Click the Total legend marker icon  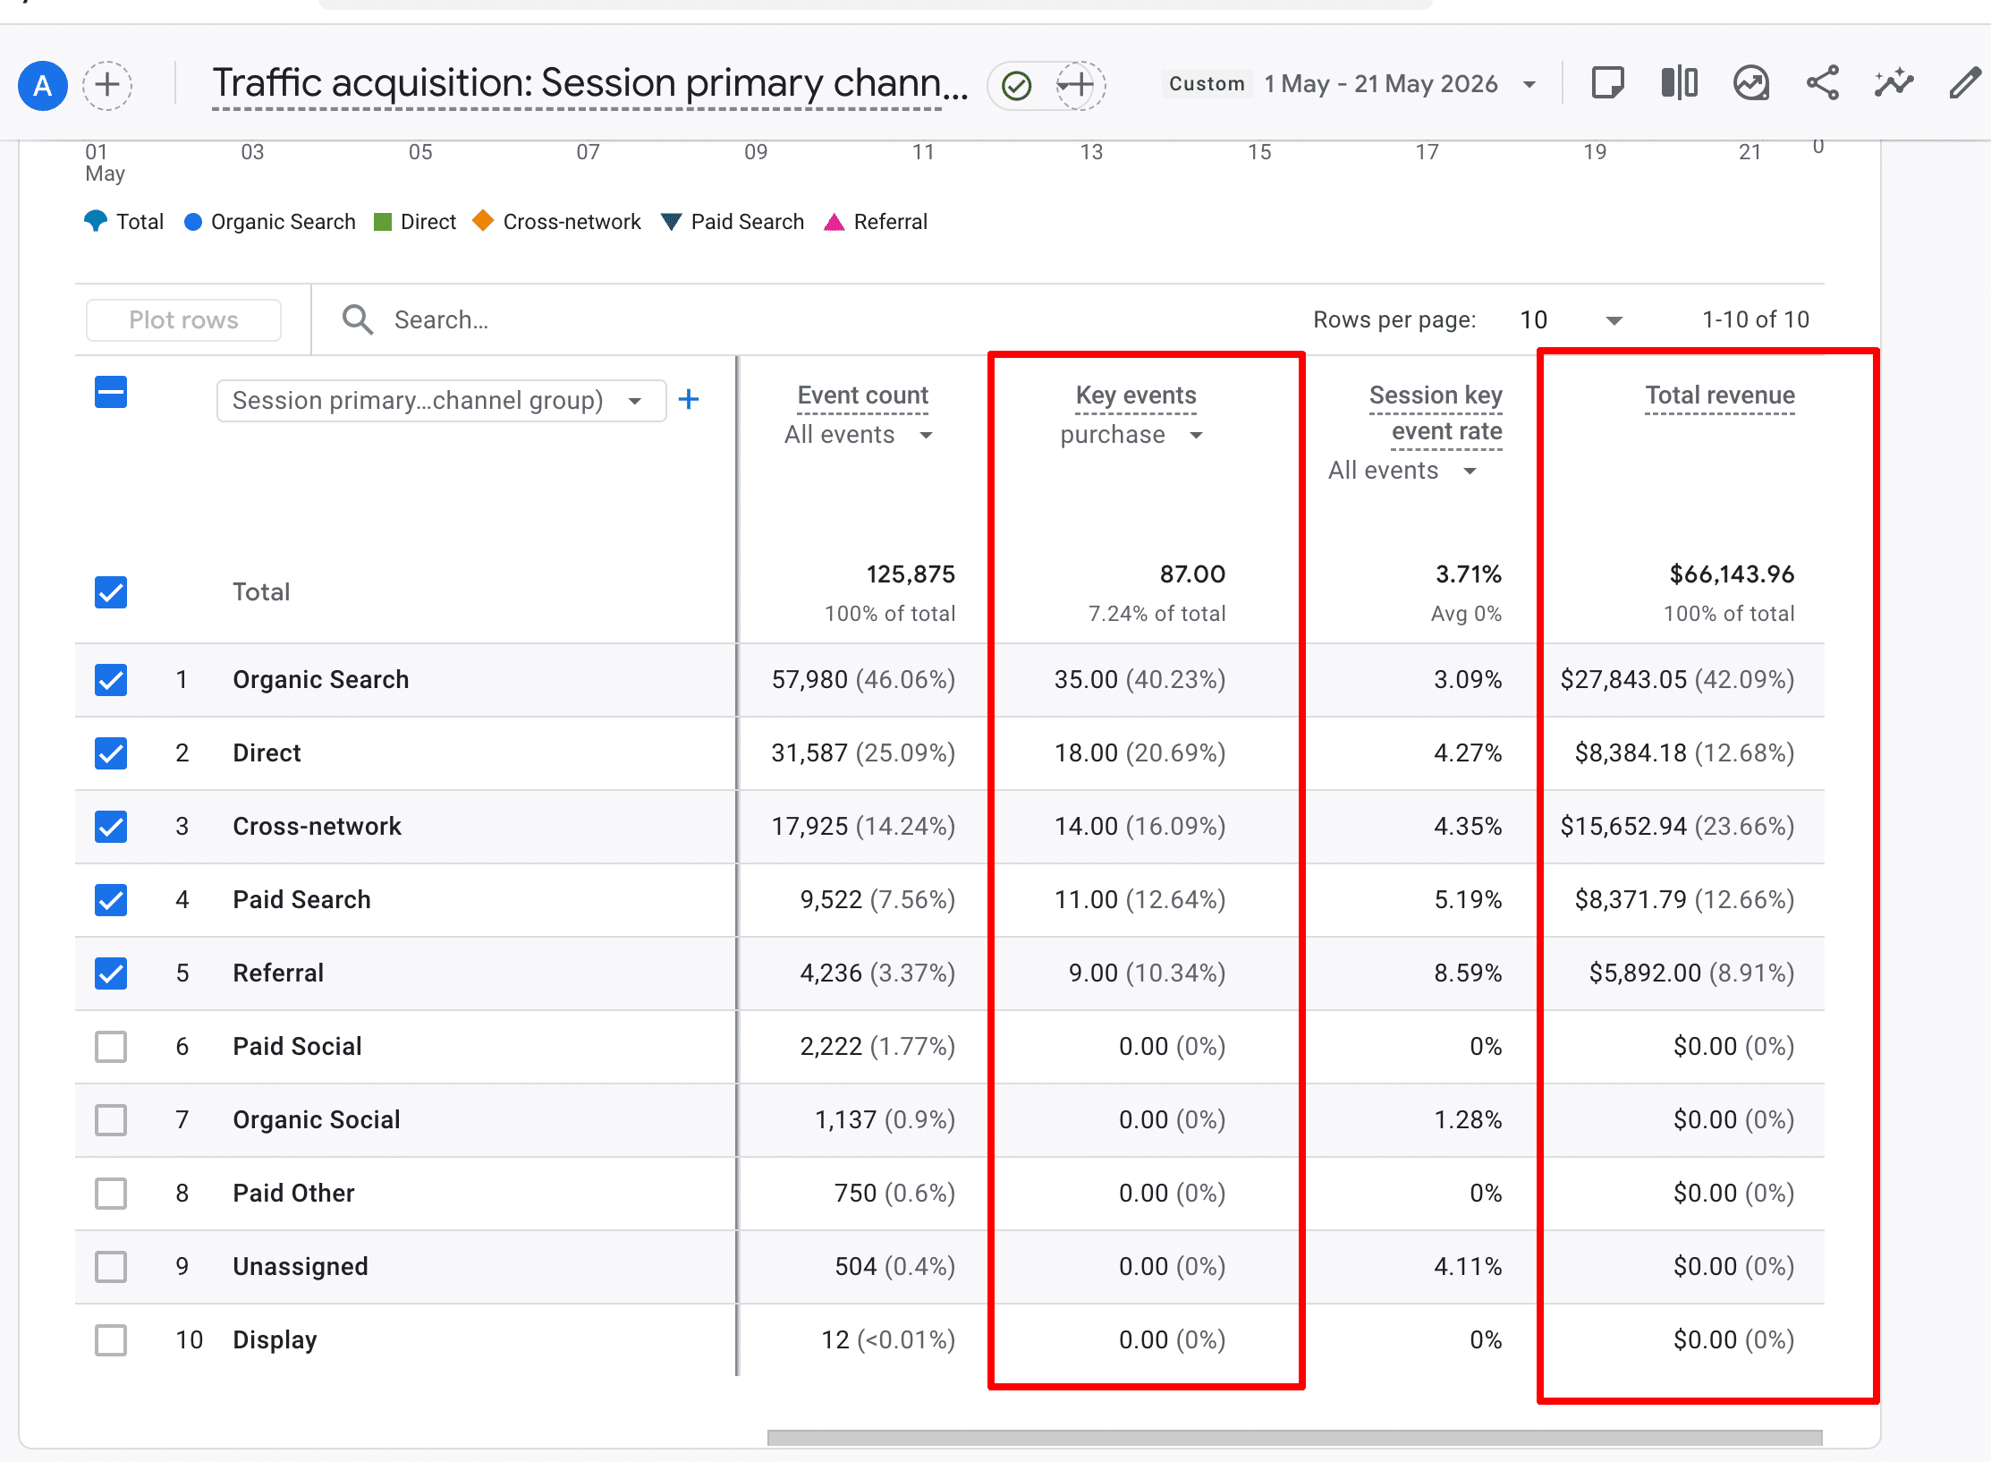tap(96, 221)
